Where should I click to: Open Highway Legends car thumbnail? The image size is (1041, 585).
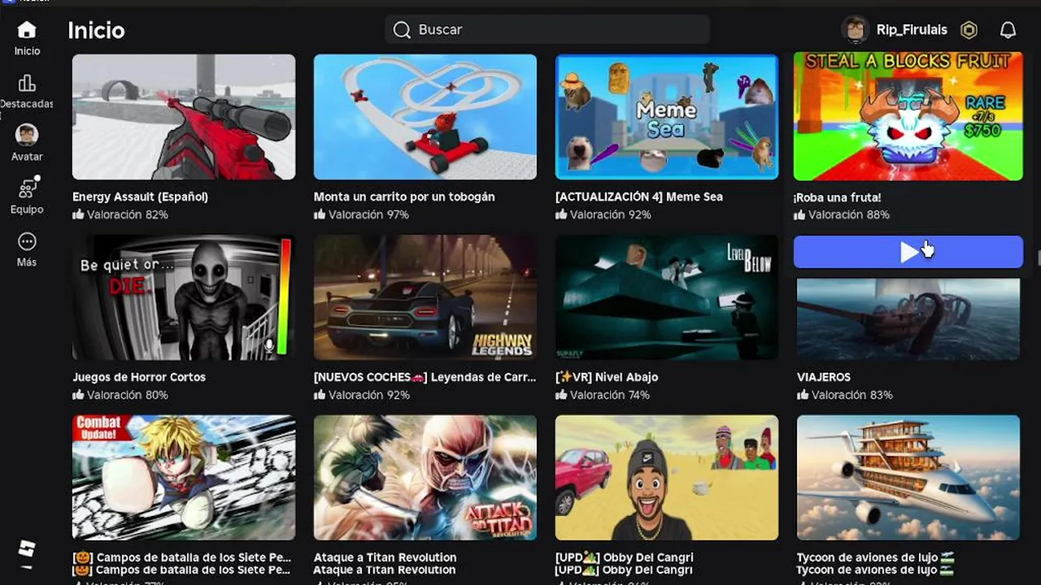pyautogui.click(x=425, y=297)
